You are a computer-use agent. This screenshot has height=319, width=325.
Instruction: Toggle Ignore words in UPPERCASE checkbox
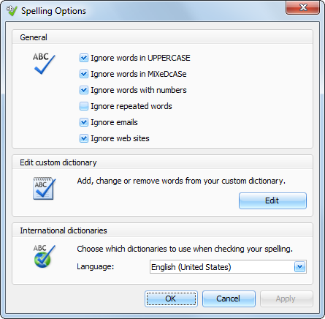[x=84, y=58]
